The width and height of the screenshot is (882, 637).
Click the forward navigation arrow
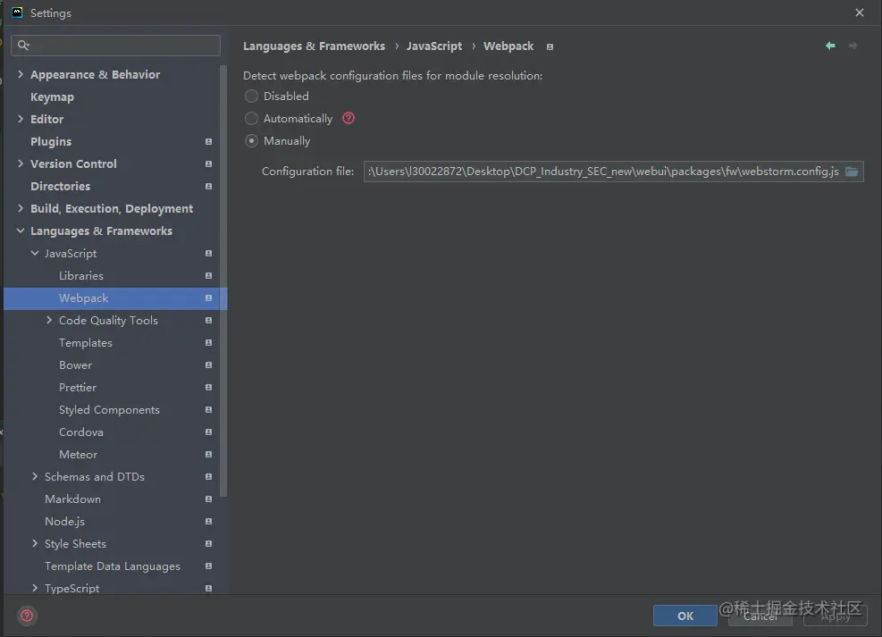coord(853,46)
